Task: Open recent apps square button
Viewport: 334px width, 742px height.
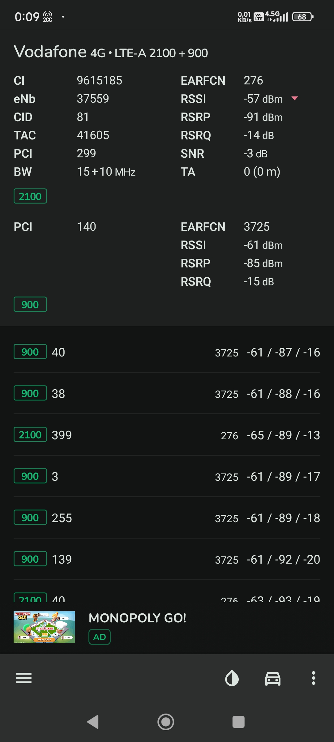Action: 238,722
